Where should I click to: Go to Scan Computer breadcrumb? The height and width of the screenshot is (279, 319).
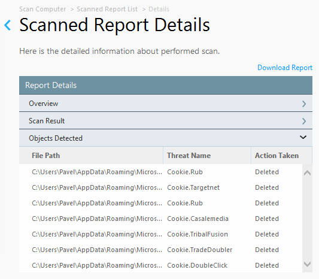click(42, 9)
